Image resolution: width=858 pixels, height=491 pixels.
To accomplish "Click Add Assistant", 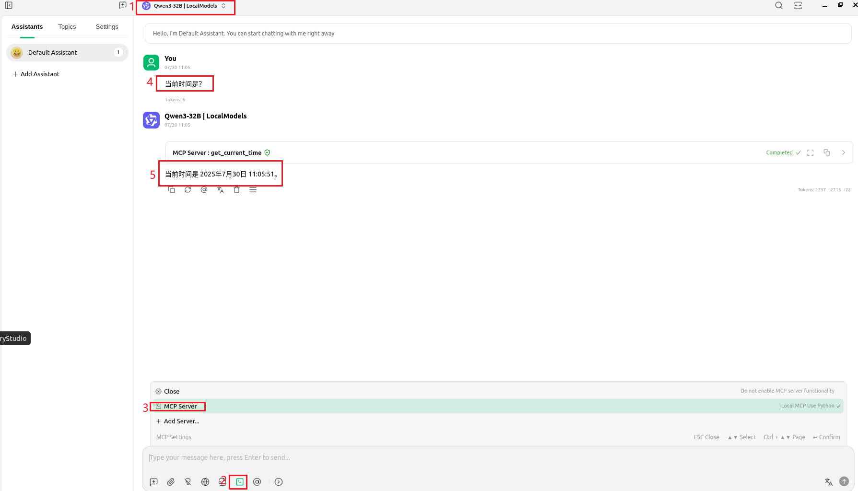I will 36,74.
